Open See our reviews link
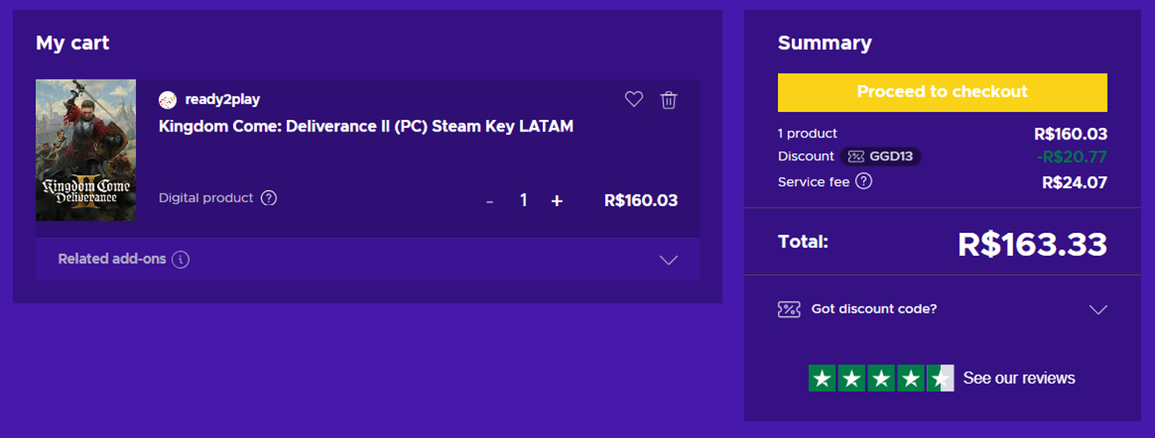This screenshot has height=438, width=1155. 1018,378
